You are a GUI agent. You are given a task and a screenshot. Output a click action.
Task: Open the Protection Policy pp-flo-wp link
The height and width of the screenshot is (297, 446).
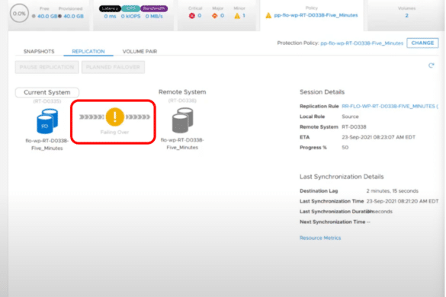(x=362, y=43)
